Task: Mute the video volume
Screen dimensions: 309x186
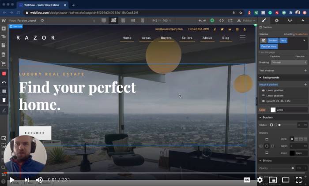Action: click(x=39, y=180)
